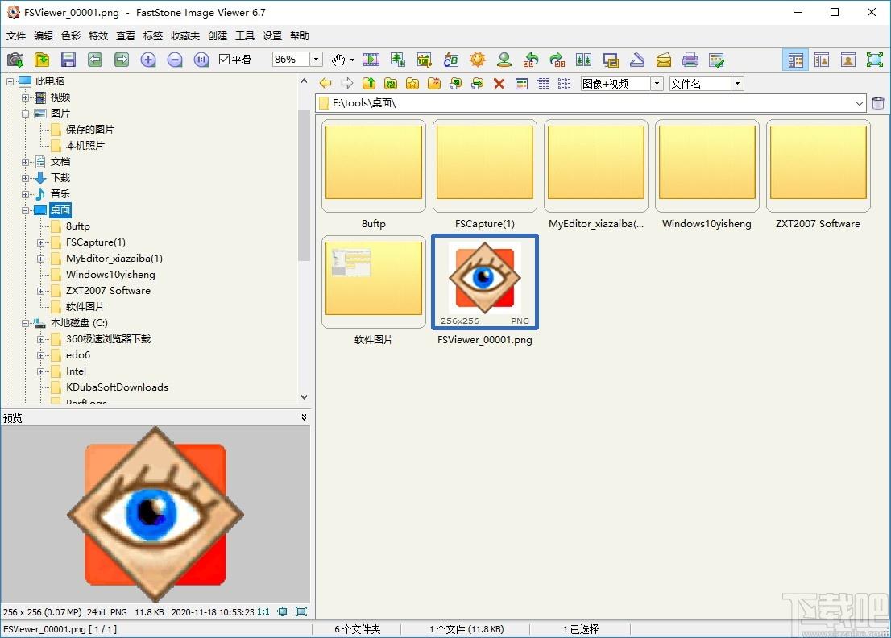Screen dimensions: 891x638
Task: Click the windowed view layout icon
Action: tap(822, 60)
